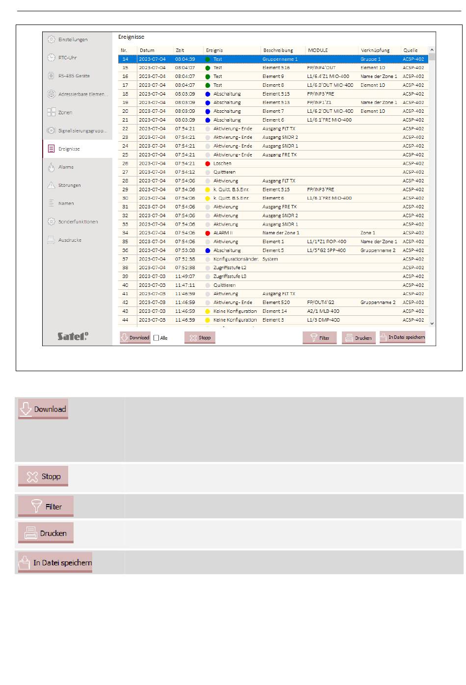Click the Ereignis column header
The height and width of the screenshot is (685, 466).
coord(232,50)
